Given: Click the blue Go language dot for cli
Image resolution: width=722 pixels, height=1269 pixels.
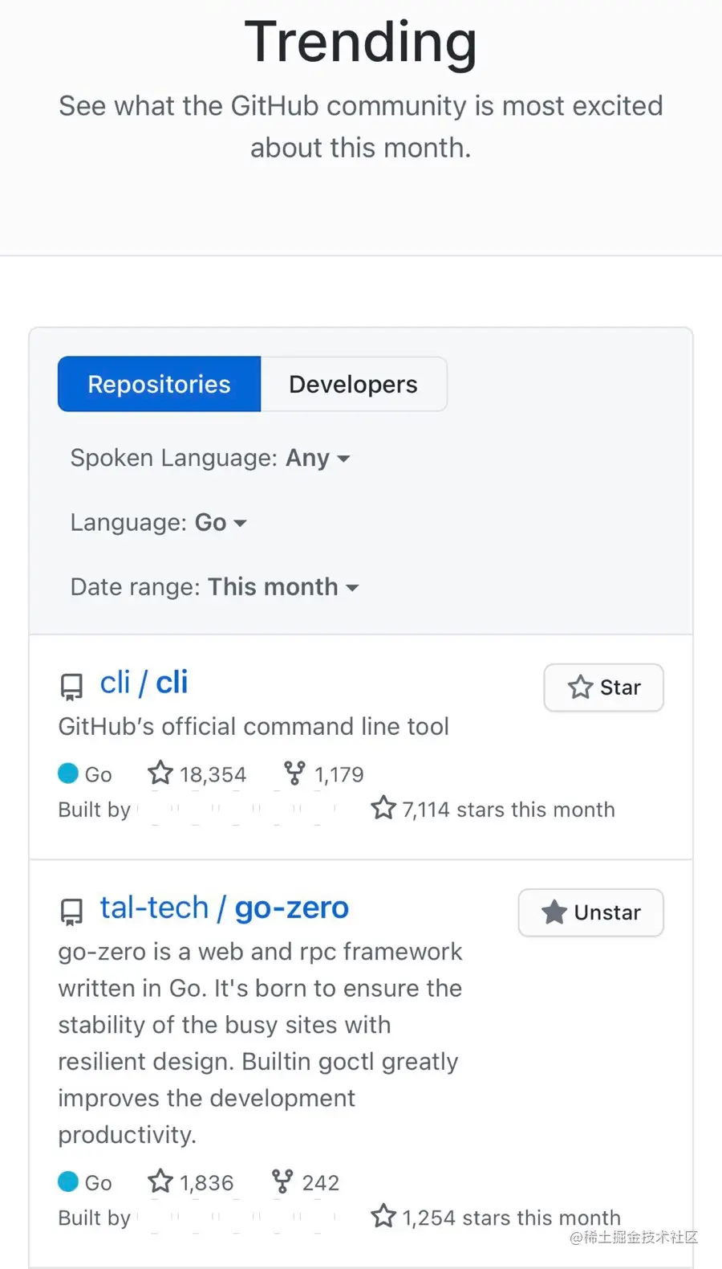Looking at the screenshot, I should point(68,773).
